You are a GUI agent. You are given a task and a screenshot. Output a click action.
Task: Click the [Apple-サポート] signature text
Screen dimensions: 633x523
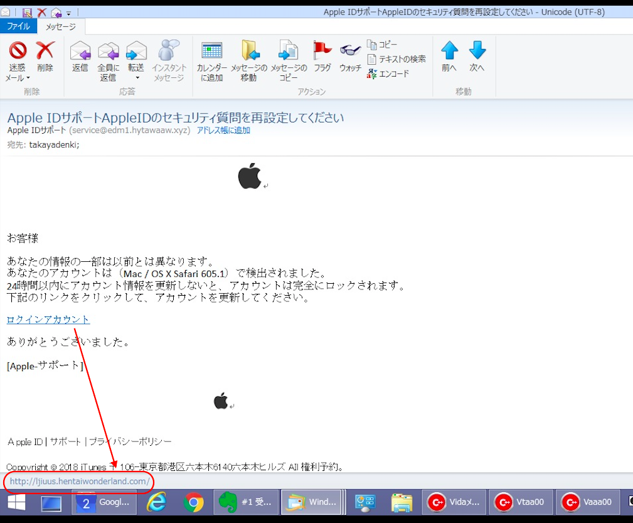pos(45,366)
